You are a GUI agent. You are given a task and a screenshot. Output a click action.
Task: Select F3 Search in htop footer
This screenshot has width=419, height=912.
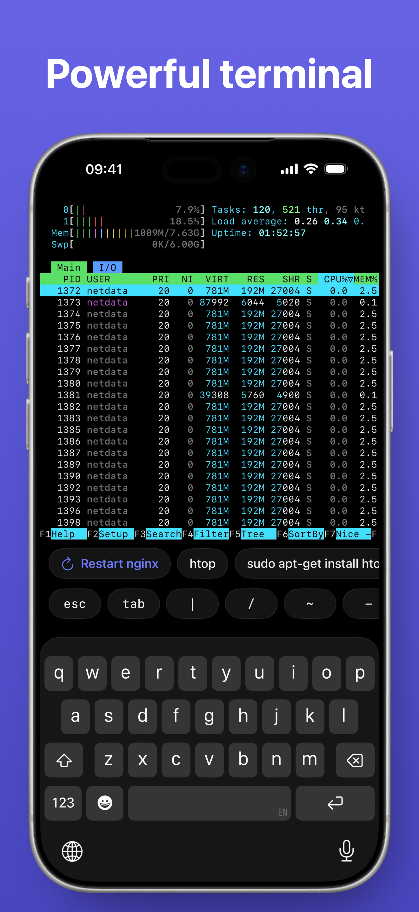click(x=158, y=534)
